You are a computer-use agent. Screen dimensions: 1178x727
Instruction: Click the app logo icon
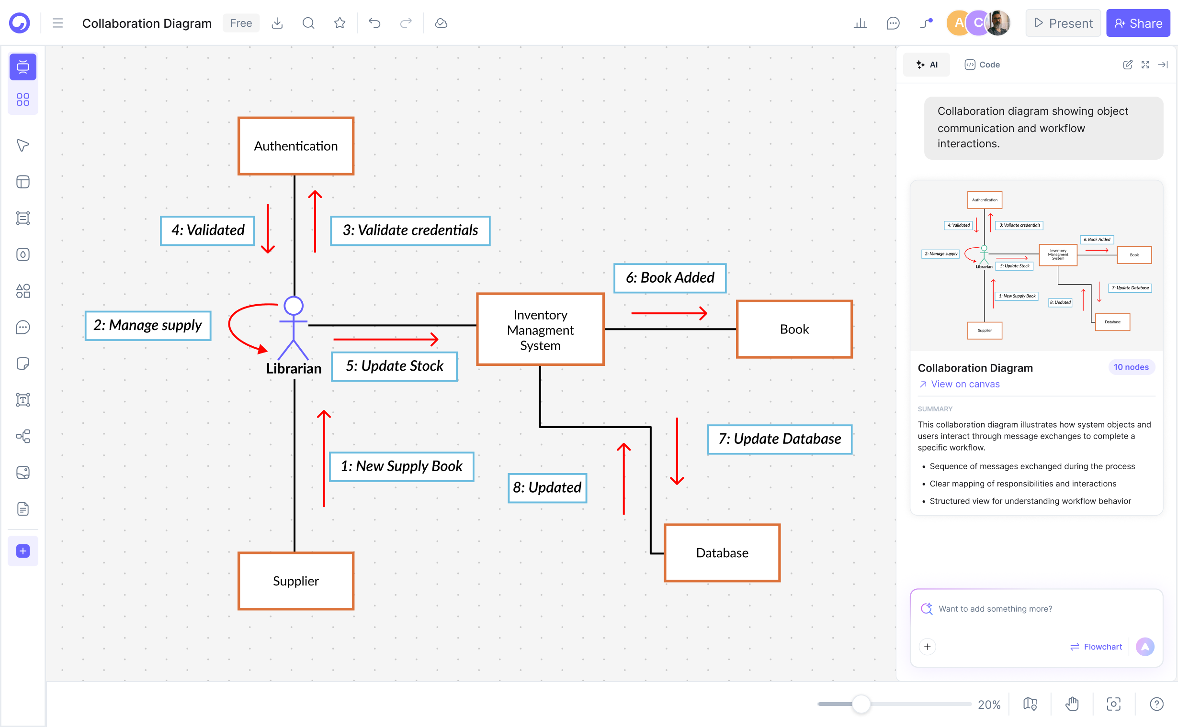[x=20, y=23]
